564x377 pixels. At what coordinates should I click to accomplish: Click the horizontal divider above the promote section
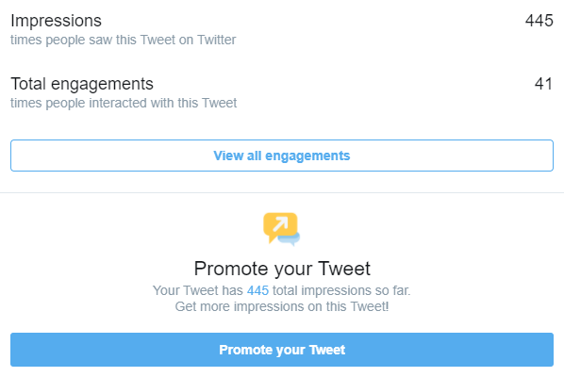[x=282, y=193]
